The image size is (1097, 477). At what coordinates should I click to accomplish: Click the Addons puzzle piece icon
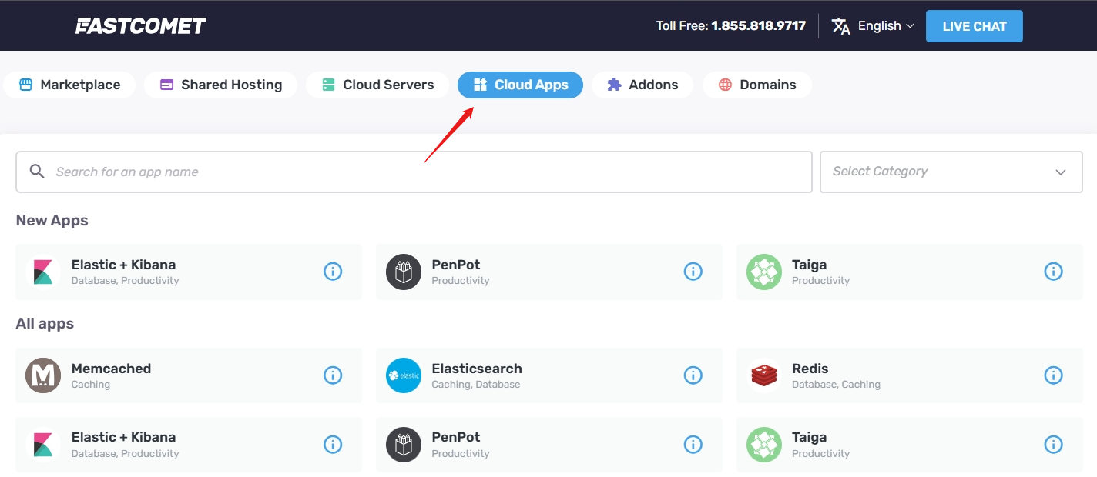tap(614, 85)
